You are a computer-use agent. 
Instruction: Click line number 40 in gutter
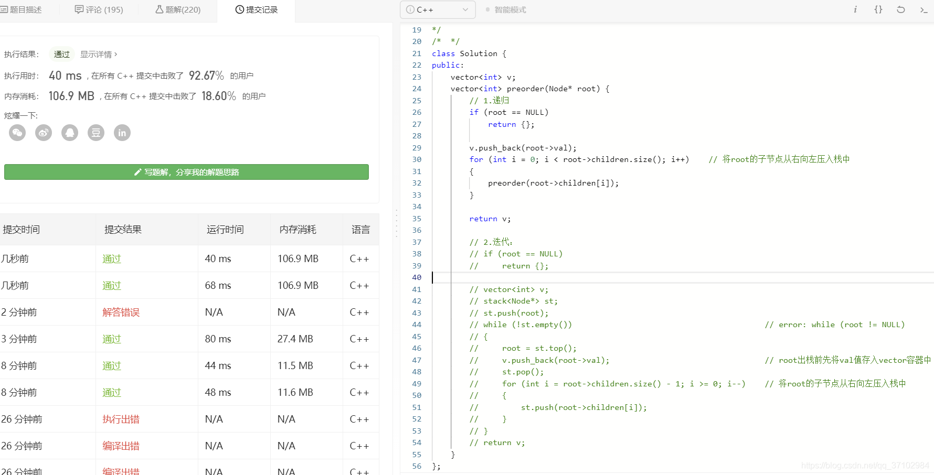click(417, 277)
